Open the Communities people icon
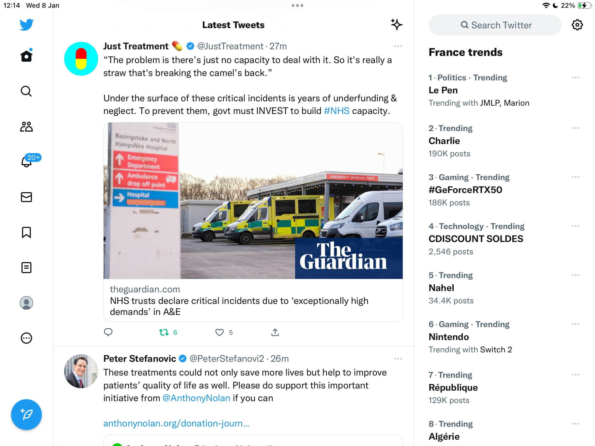Image resolution: width=595 pixels, height=446 pixels. point(26,127)
